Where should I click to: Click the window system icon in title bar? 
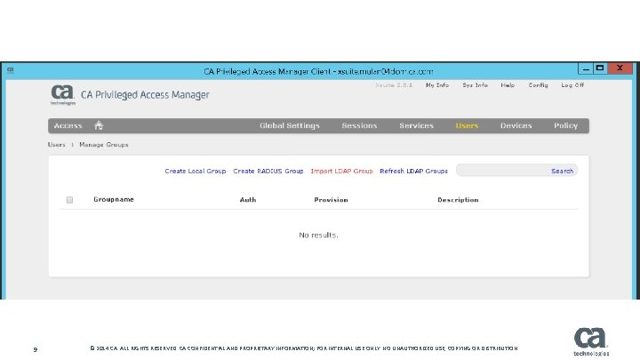(11, 70)
